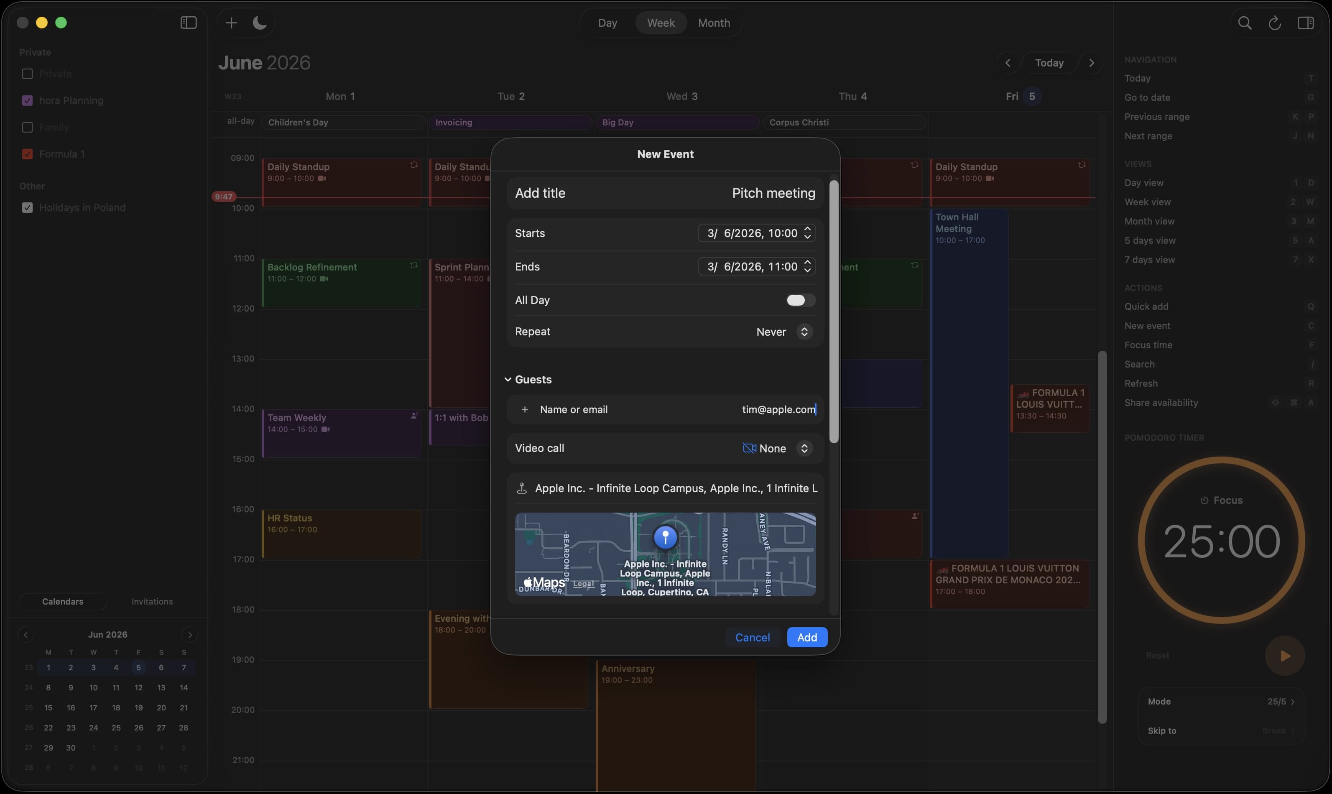This screenshot has height=794, width=1332.
Task: Uncheck the Formula 1 calendar
Action: [27, 154]
